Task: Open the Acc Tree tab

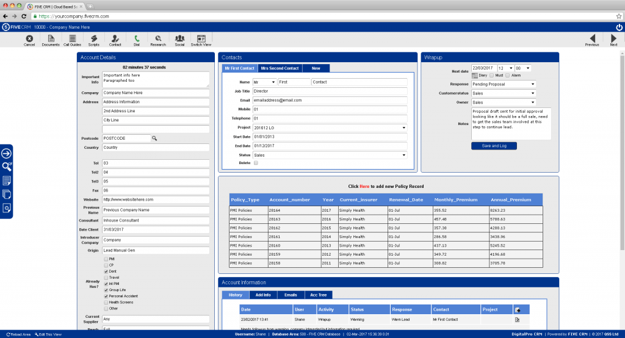Action: 319,295
